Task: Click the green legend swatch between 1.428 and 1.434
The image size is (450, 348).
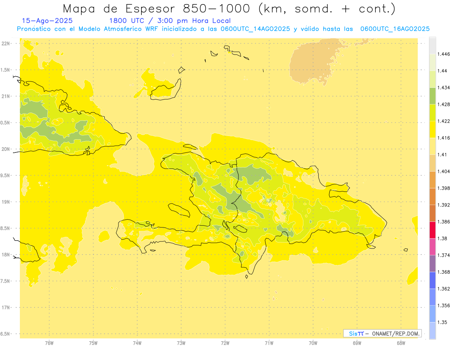Action: click(x=432, y=96)
